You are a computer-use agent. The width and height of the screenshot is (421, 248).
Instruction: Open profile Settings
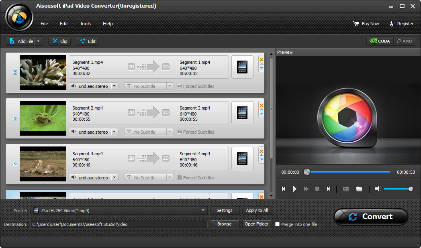[x=225, y=210]
